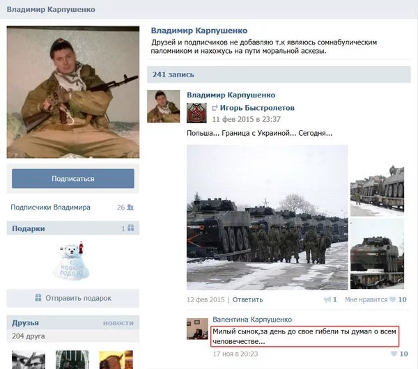418x369 pixels.
Task: Click the gift icon beside Отправить подарок
Action: [38, 297]
